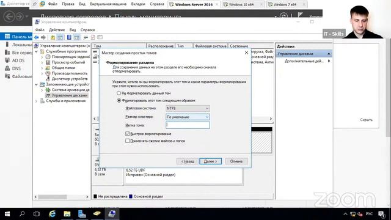This screenshot has width=391, height=220.
Task: Open Server Manager taskbar icon
Action: [82, 214]
